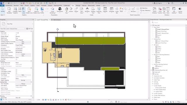Open Floor Plan Level 1-Ground Floor instance dropdown
The width and height of the screenshot is (187, 105).
tap(25, 29)
